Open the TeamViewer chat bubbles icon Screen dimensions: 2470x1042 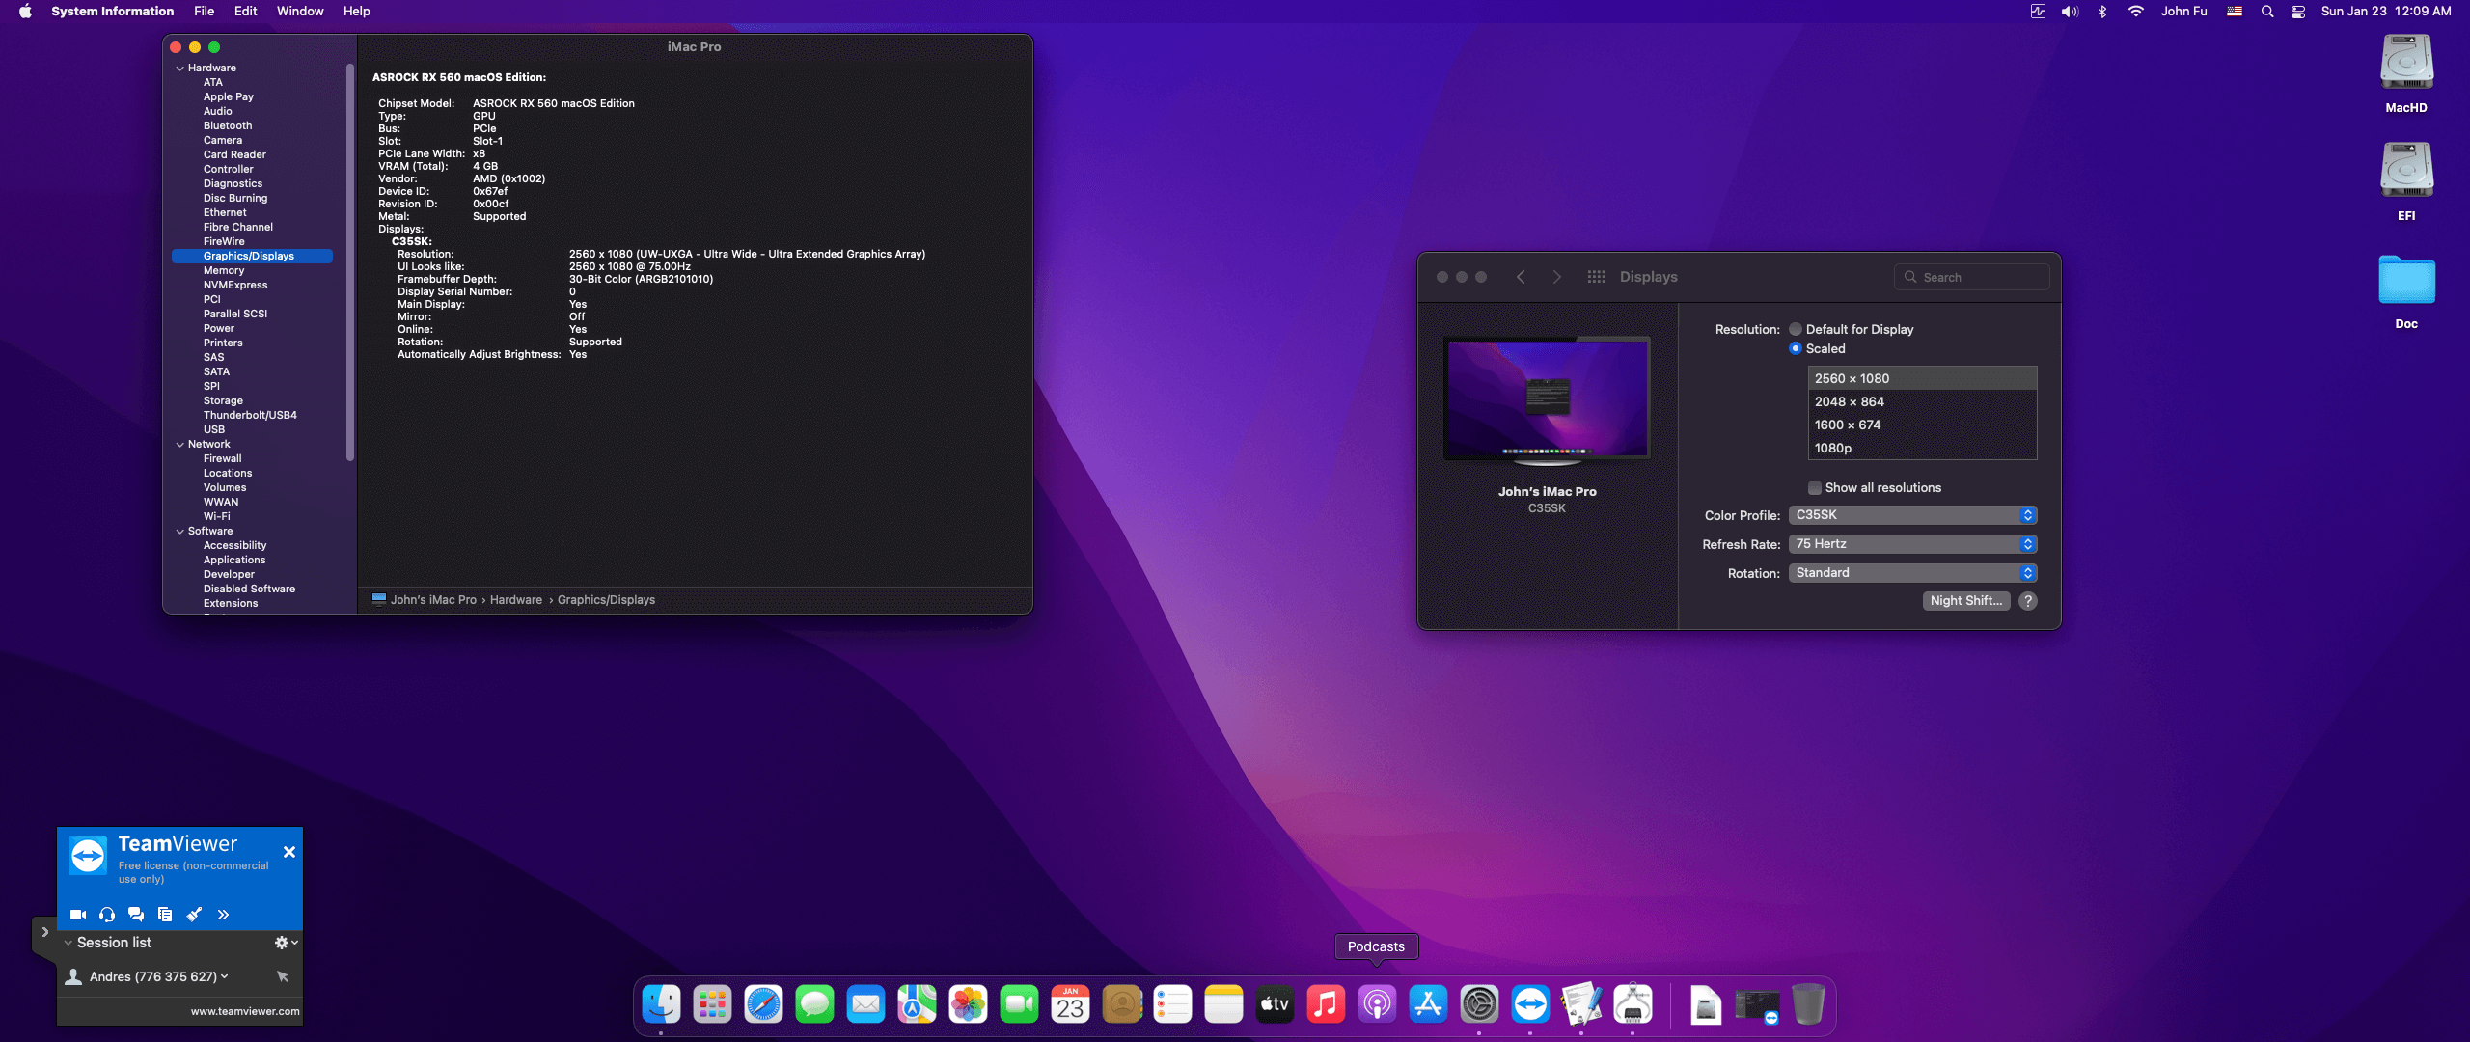pyautogui.click(x=136, y=914)
